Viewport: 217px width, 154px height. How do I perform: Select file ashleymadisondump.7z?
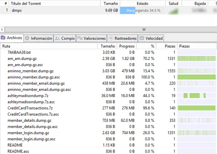[x=28, y=96]
